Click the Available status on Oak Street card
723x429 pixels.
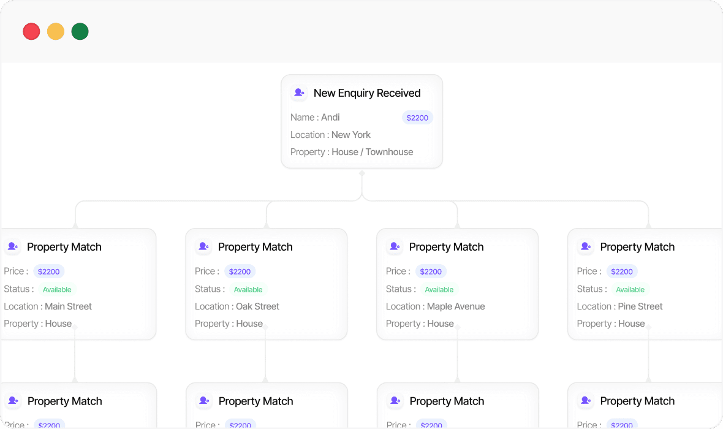pos(248,289)
